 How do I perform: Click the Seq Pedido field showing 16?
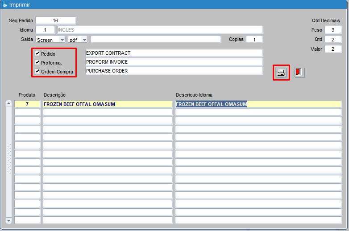click(x=55, y=20)
